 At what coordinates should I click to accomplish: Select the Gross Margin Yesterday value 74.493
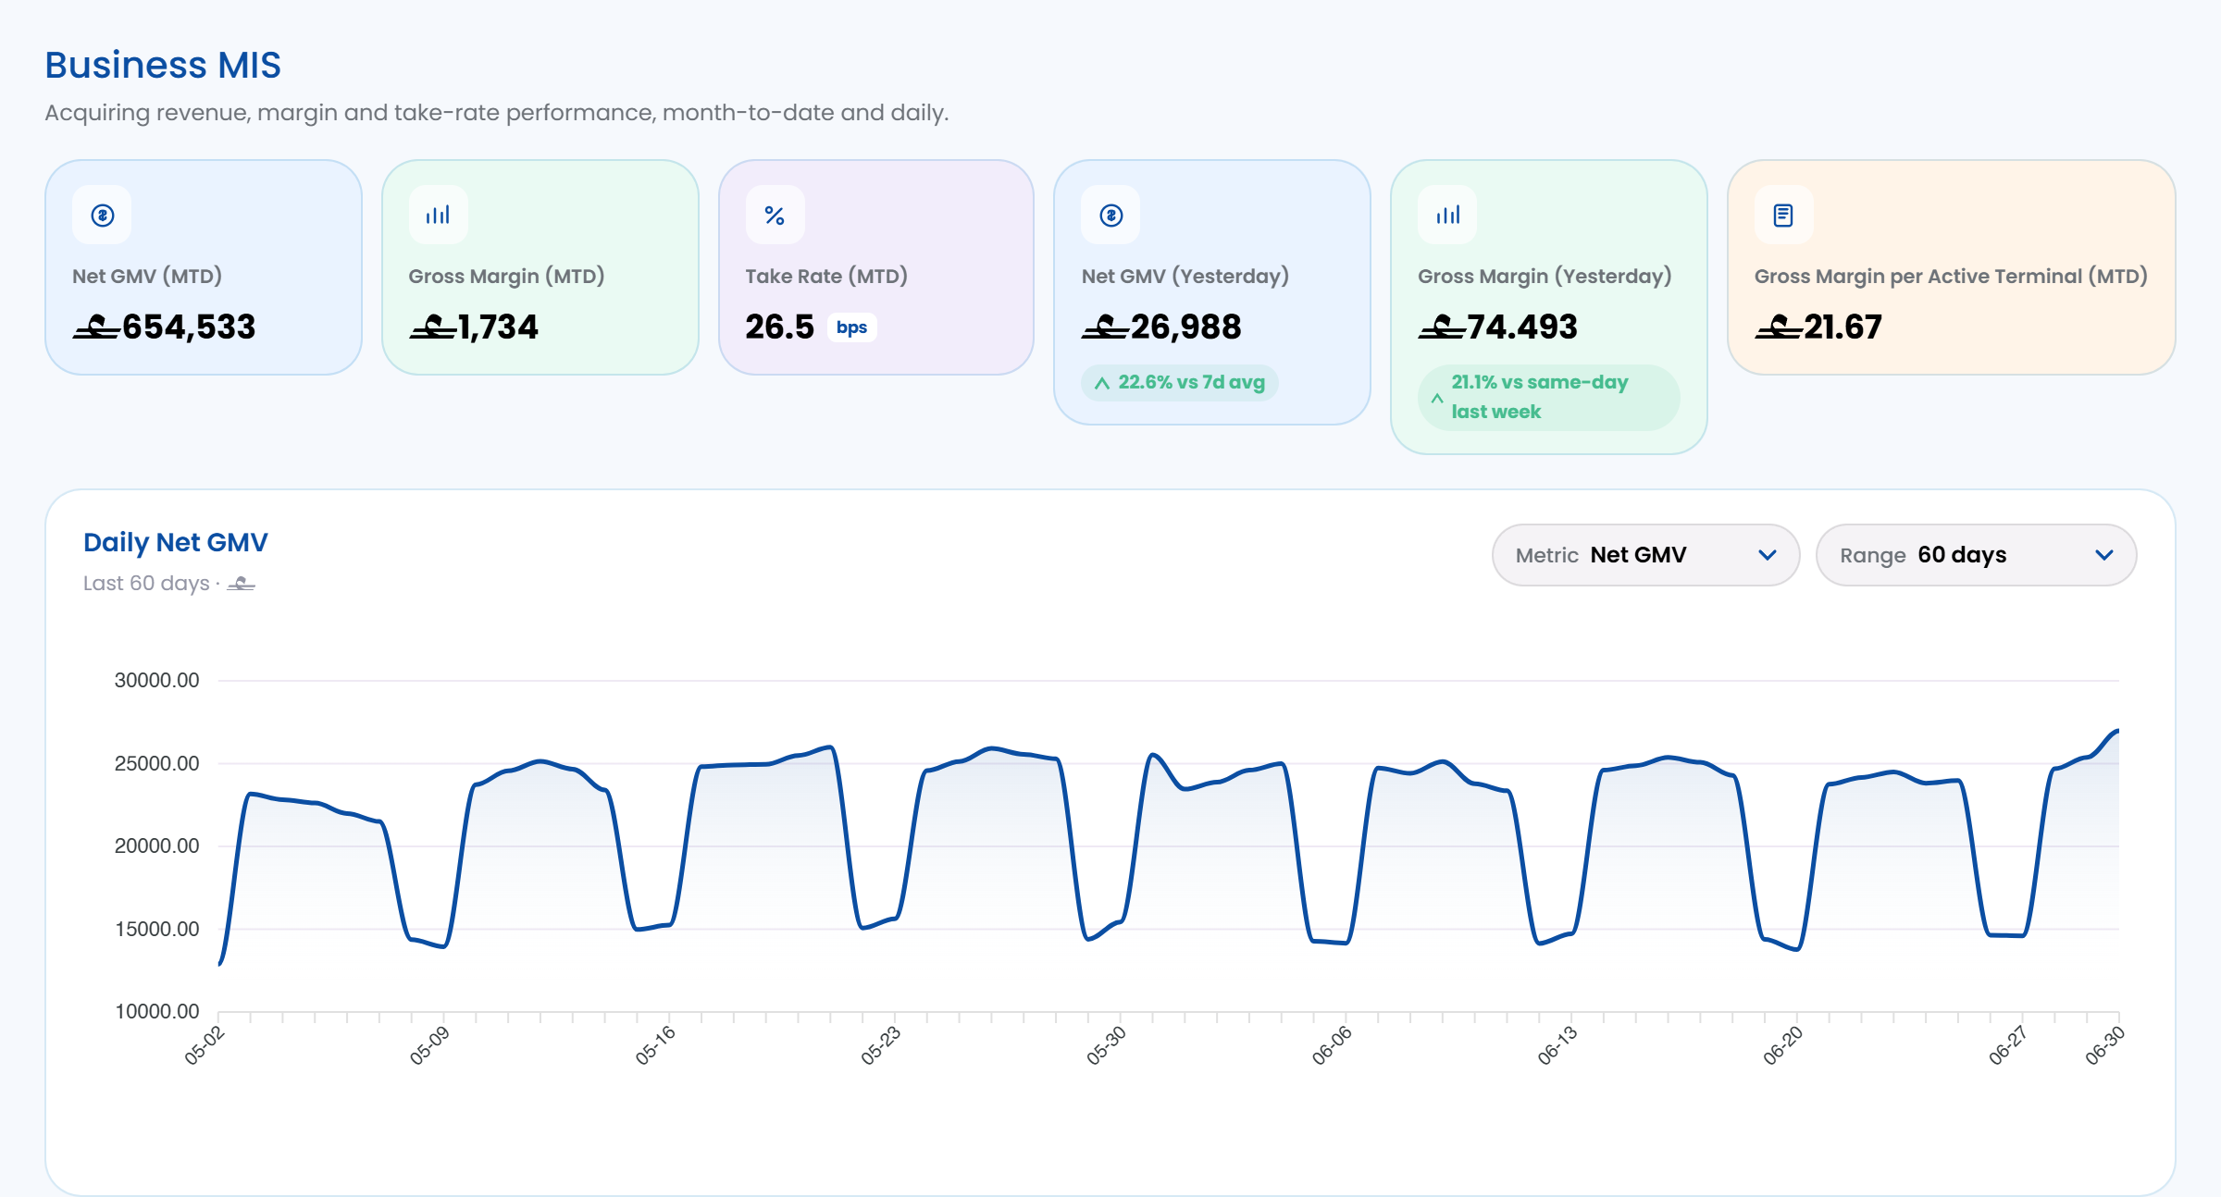[x=1497, y=327]
